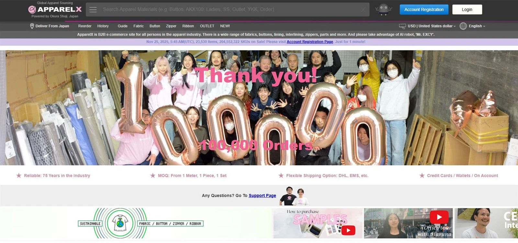This screenshot has width=518, height=243.
Task: Open the History menu item
Action: [x=103, y=26]
